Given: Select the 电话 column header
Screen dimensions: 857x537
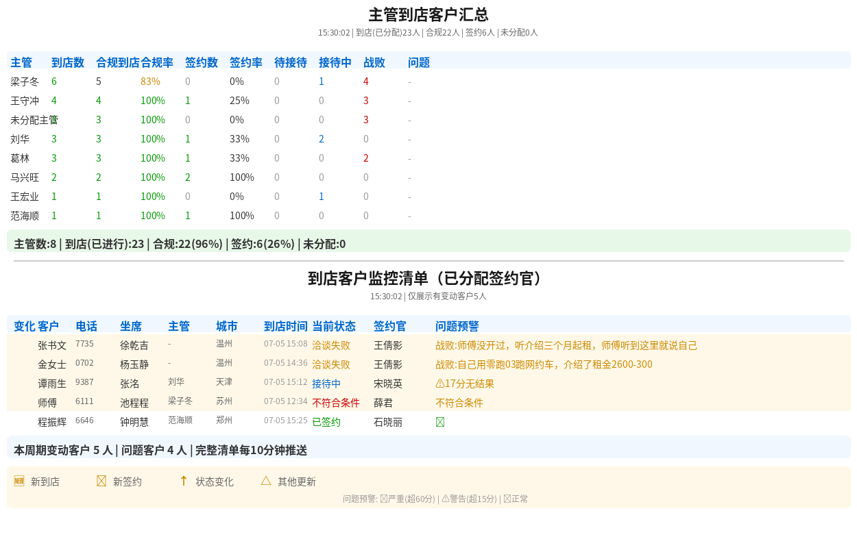Looking at the screenshot, I should tap(86, 326).
